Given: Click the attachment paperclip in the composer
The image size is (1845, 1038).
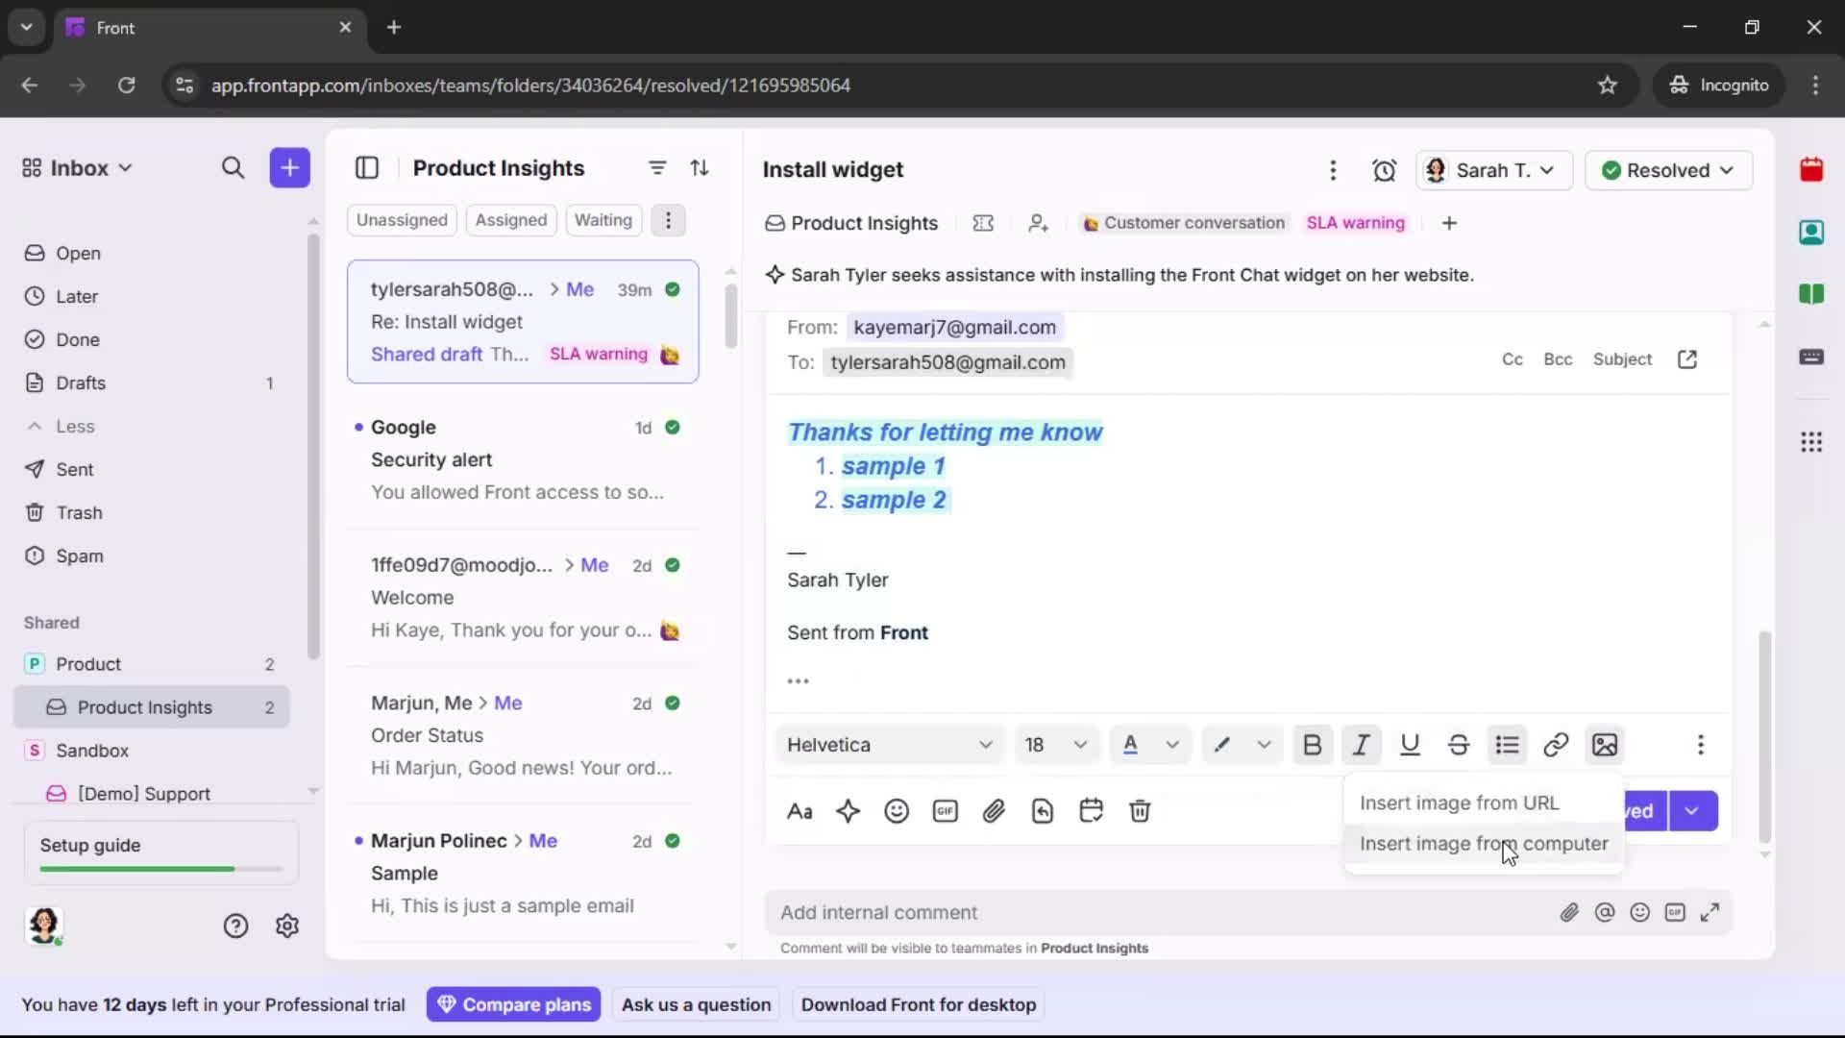Looking at the screenshot, I should coord(995,812).
